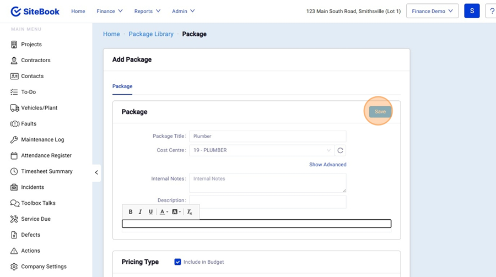
Task: Click the Italic formatting icon
Action: 141,212
